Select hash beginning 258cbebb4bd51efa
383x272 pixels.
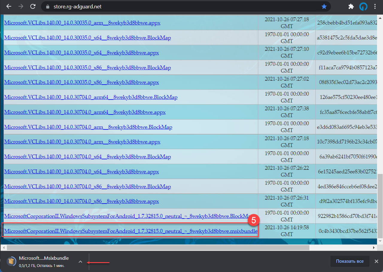[347, 23]
